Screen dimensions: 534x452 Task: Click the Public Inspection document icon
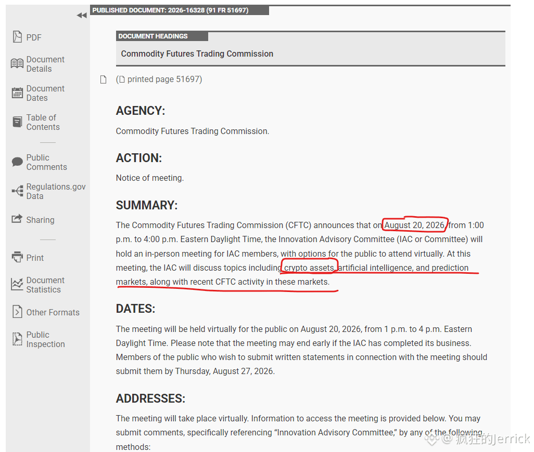click(17, 339)
